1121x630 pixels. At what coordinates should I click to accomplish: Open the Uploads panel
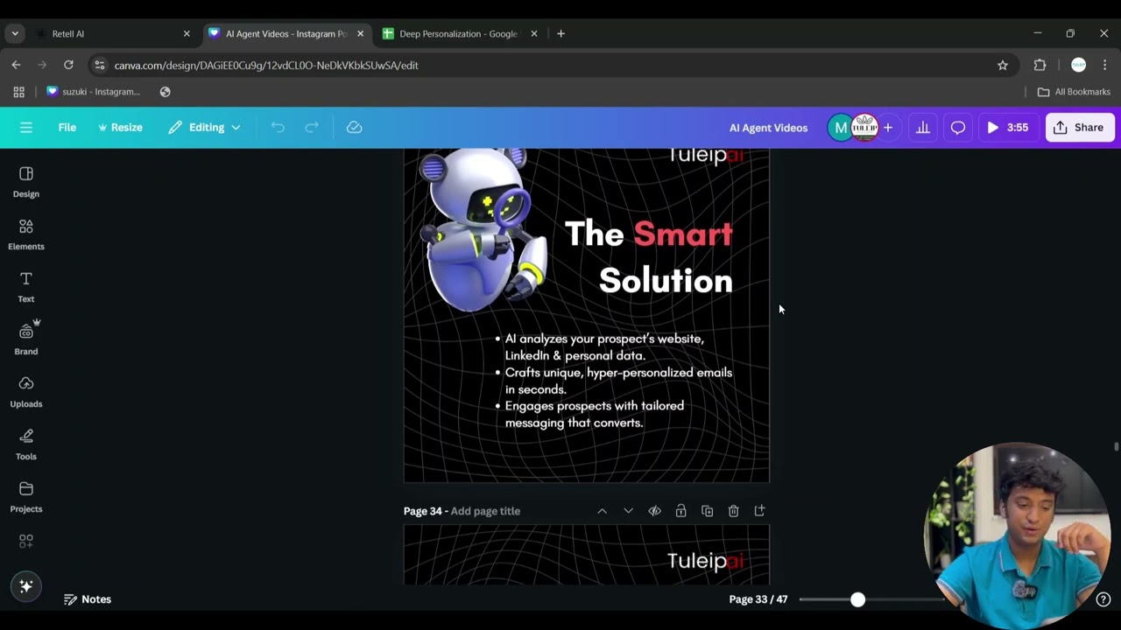pos(25,392)
